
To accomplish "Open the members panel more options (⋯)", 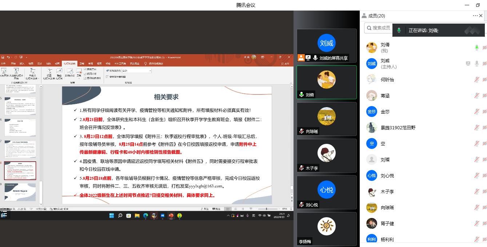I will click(x=475, y=16).
